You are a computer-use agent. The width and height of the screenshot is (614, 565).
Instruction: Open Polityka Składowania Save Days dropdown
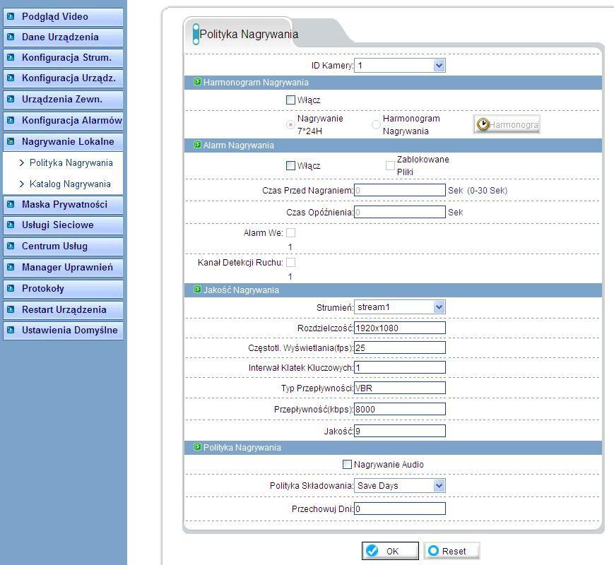pyautogui.click(x=399, y=486)
